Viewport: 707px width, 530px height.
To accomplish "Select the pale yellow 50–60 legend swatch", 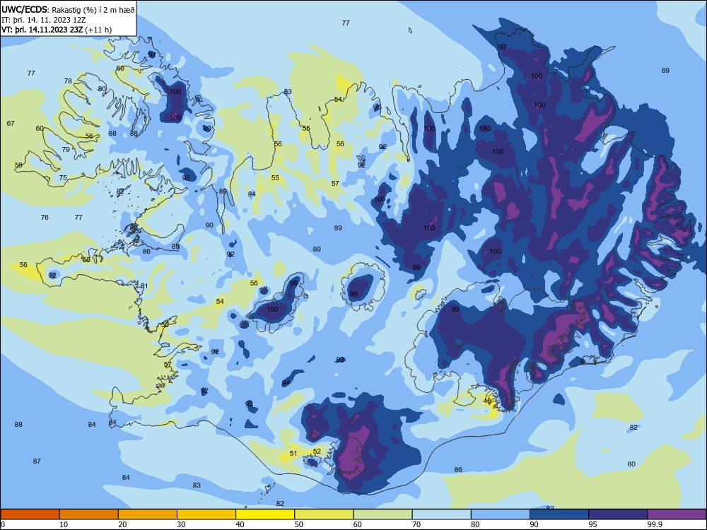I will [x=324, y=514].
